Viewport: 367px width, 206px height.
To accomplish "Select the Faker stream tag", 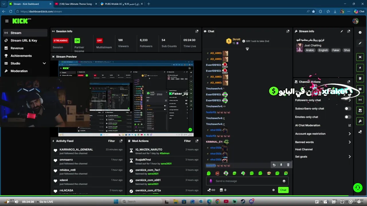I will tap(336, 50).
